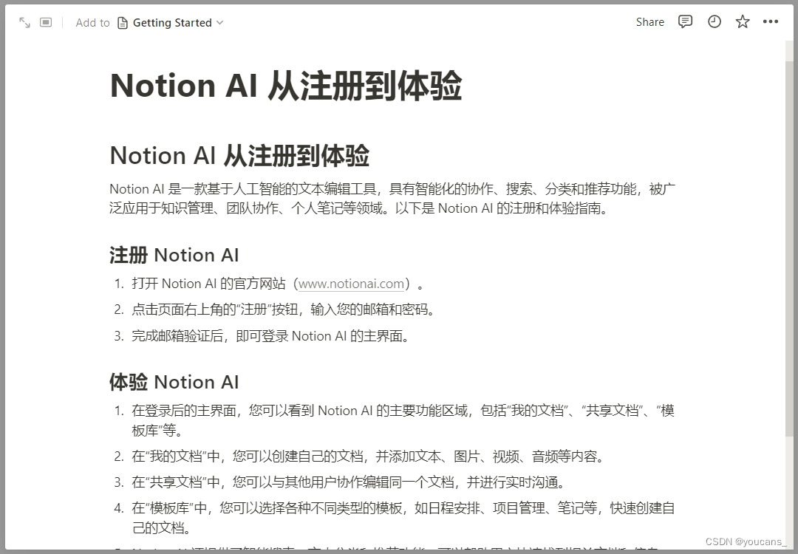Open the www.notionai.com link

coord(351,284)
